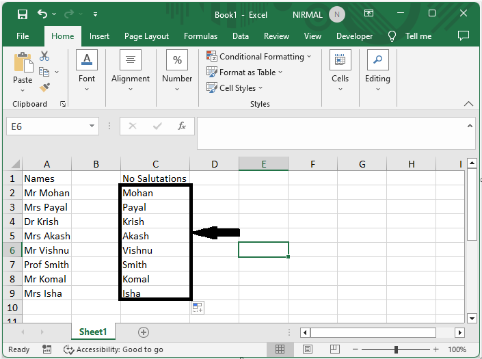
Task: Click the Save icon in title bar
Action: (22, 14)
